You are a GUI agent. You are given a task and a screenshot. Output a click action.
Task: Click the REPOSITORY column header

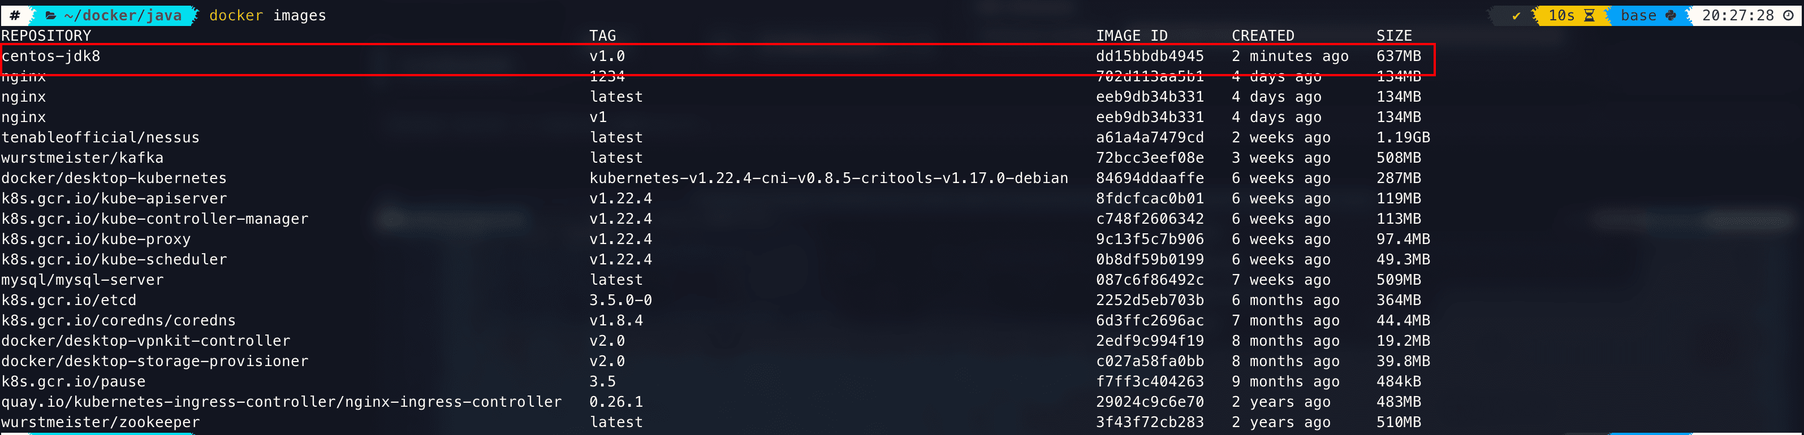(x=46, y=36)
